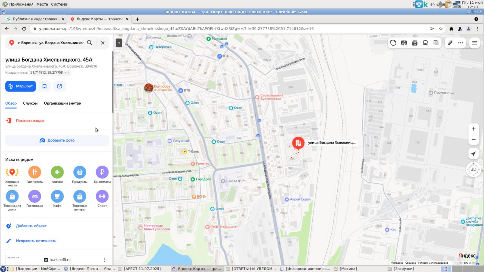Select the ruler measuring tool
The image size is (484, 272).
pyautogui.click(x=450, y=43)
